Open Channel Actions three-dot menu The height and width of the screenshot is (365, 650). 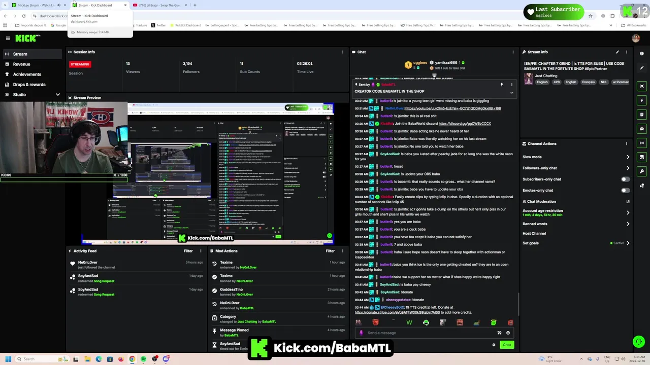click(x=627, y=143)
